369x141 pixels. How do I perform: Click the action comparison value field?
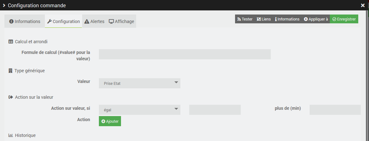pyautogui.click(x=215, y=110)
